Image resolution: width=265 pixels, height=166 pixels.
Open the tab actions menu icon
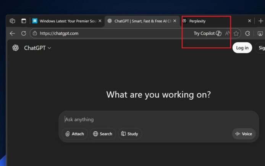point(24,21)
